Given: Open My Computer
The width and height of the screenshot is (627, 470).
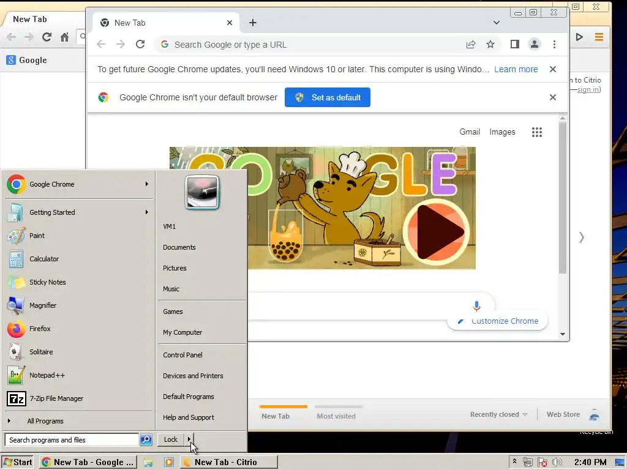Looking at the screenshot, I should (182, 332).
